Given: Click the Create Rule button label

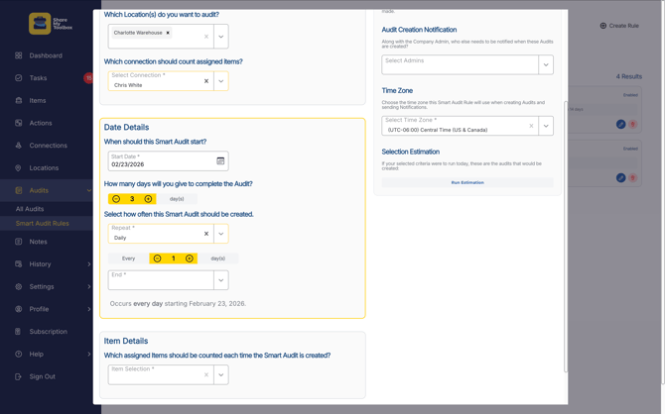Looking at the screenshot, I should pyautogui.click(x=624, y=26).
